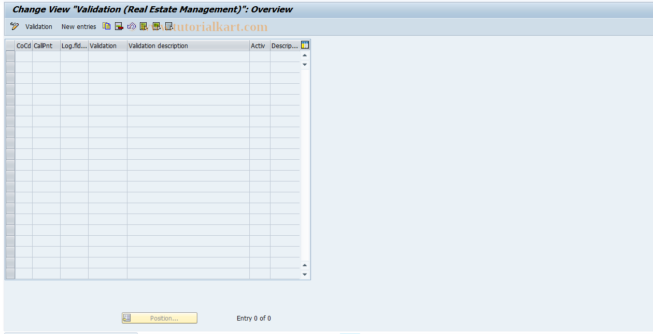Click the Descrip... column header
653x334 pixels.
click(285, 45)
